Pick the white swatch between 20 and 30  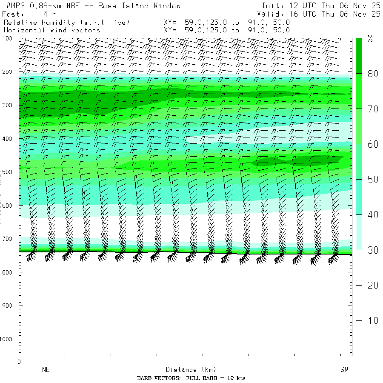359,268
